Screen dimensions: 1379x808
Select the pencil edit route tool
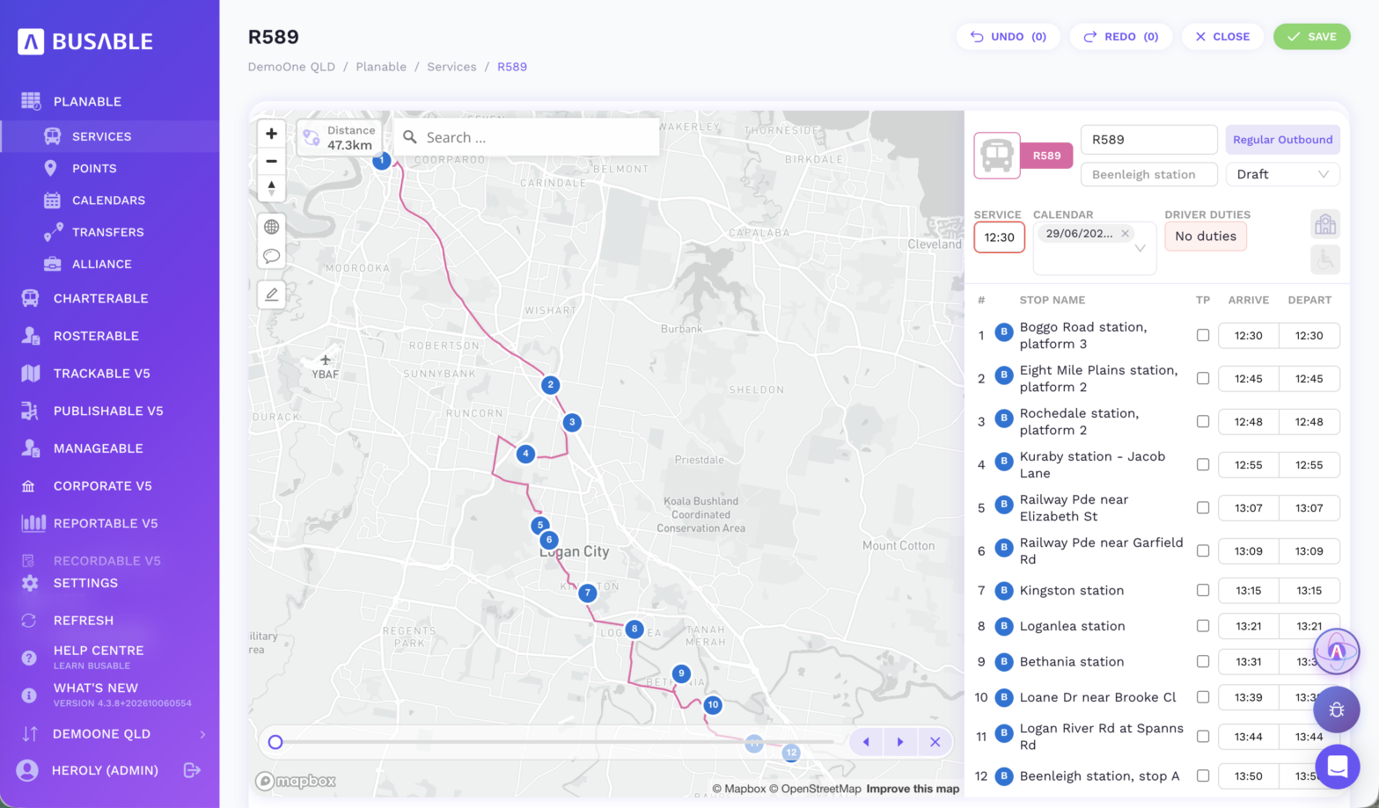[x=271, y=295]
